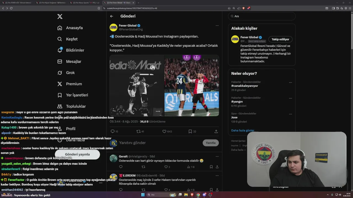Click the browser address bar URL

[x=132, y=8]
